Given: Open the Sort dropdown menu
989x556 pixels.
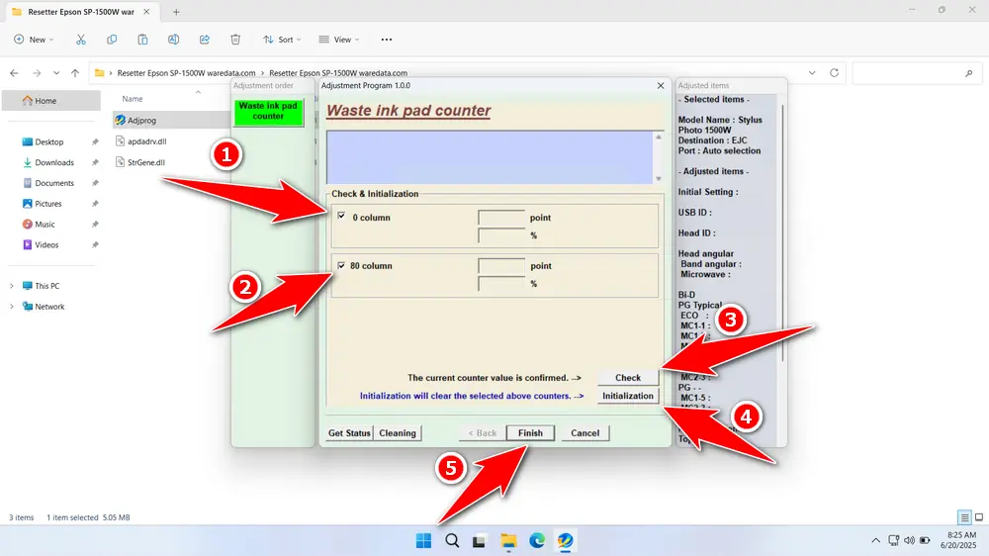Looking at the screenshot, I should click(x=282, y=40).
